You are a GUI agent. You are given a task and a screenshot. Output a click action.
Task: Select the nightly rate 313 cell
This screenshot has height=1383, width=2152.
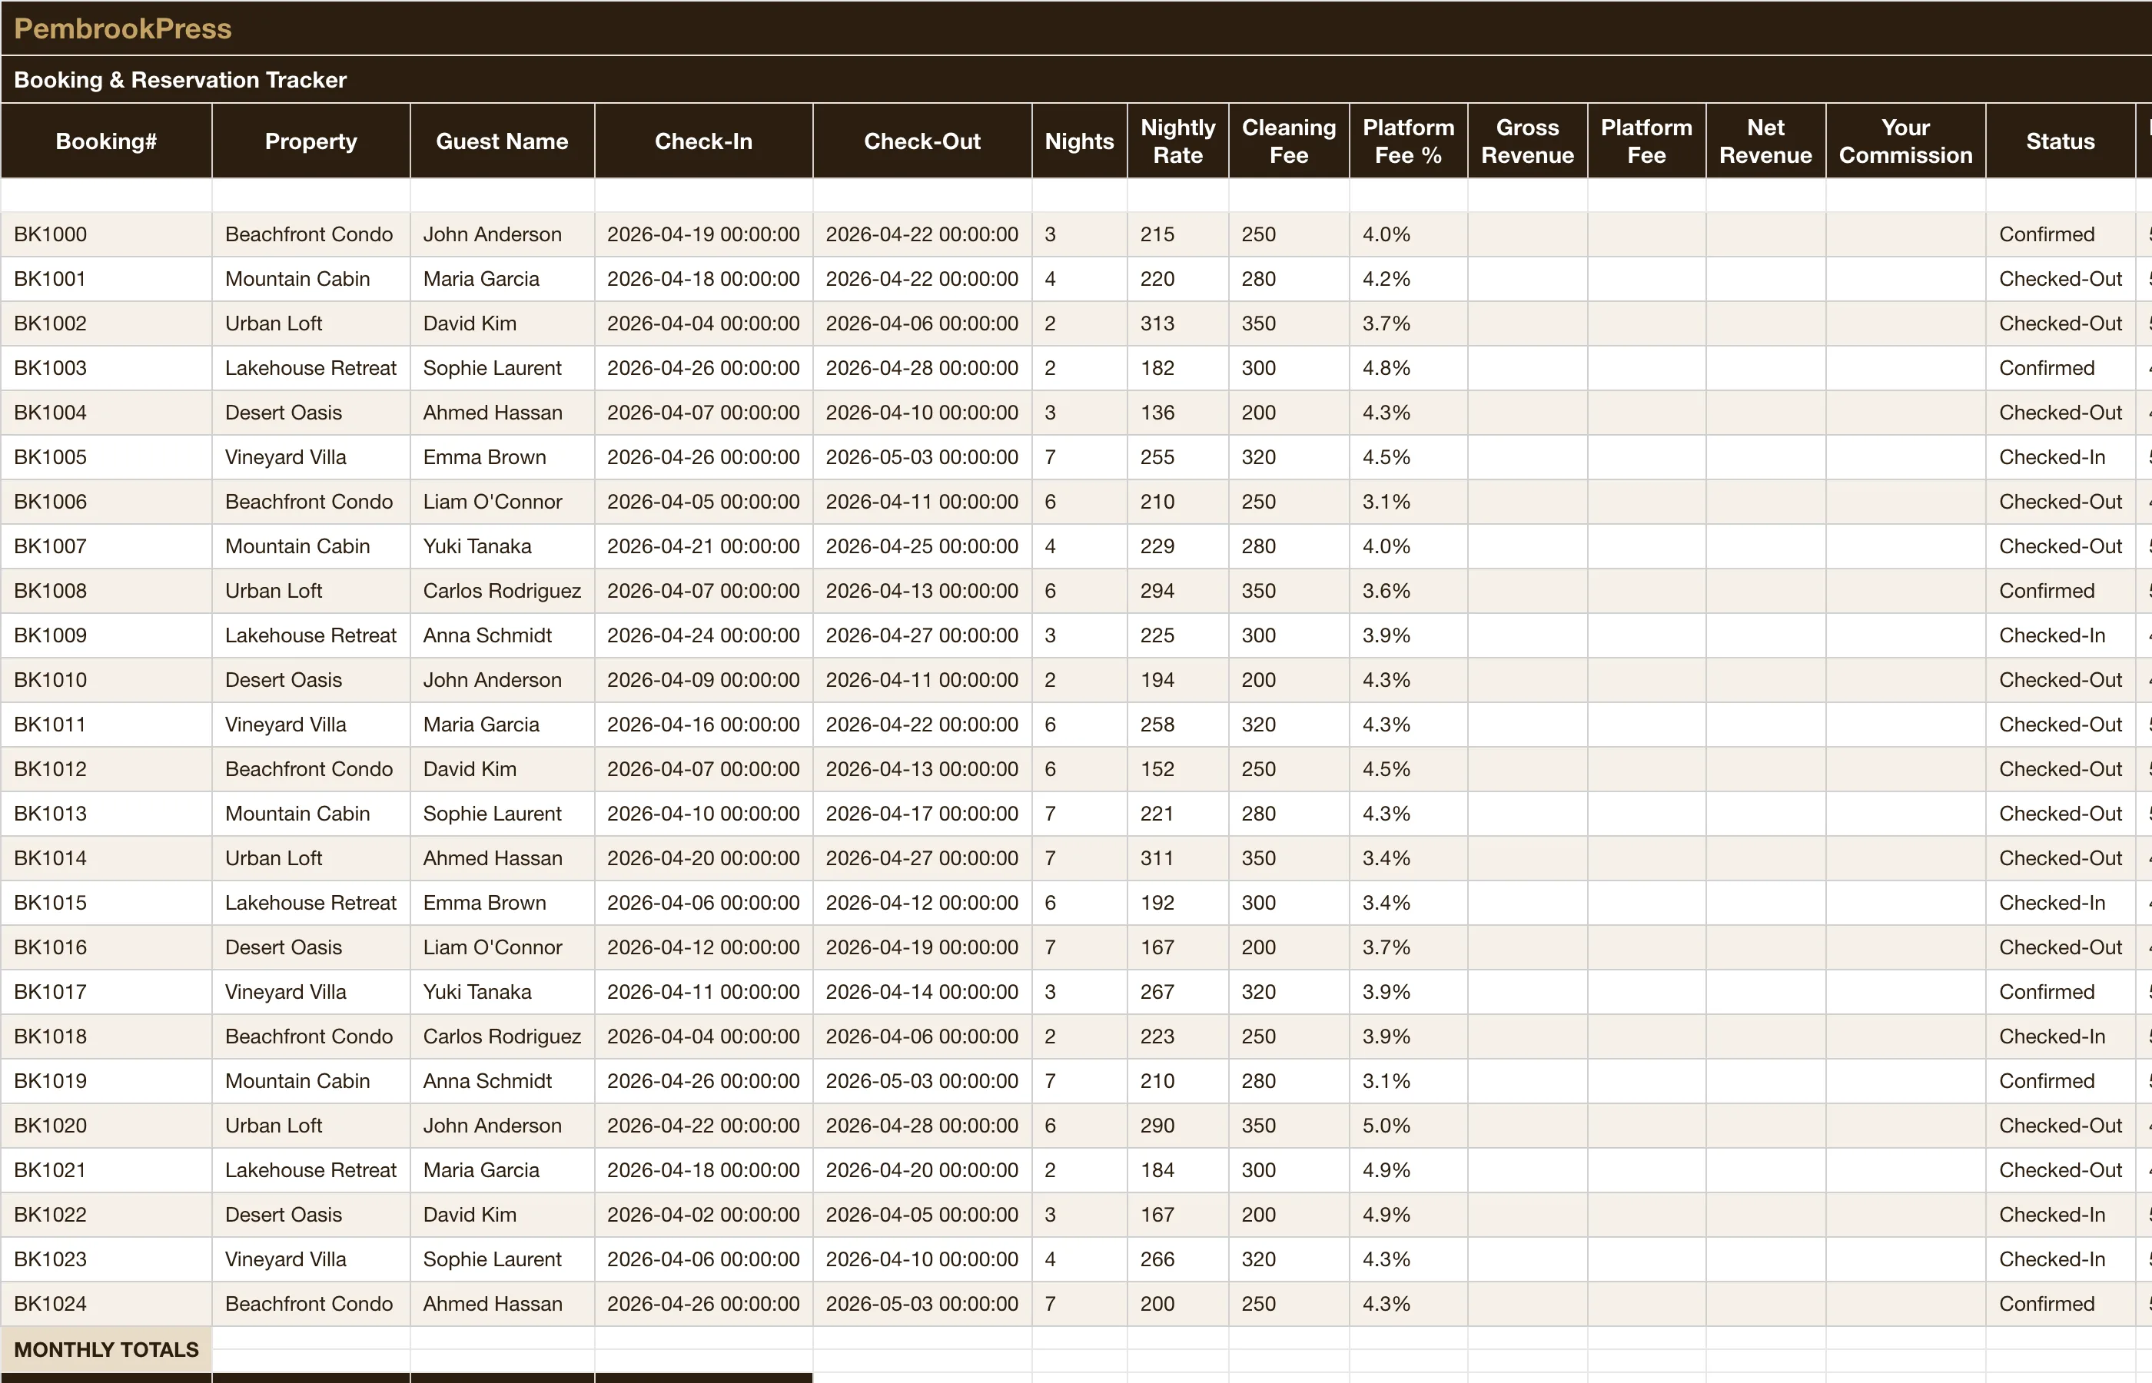[x=1177, y=323]
